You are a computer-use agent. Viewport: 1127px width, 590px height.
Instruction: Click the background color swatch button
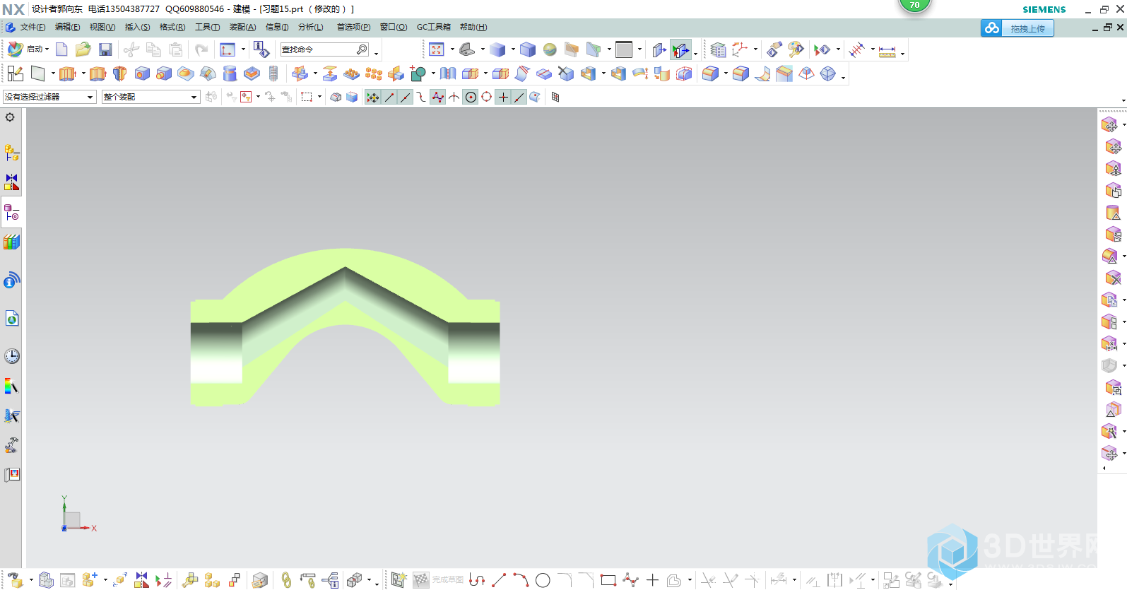coord(624,49)
